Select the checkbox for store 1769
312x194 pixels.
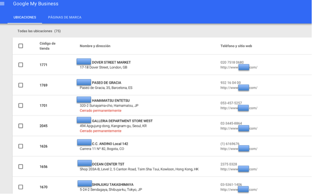(x=21, y=85)
